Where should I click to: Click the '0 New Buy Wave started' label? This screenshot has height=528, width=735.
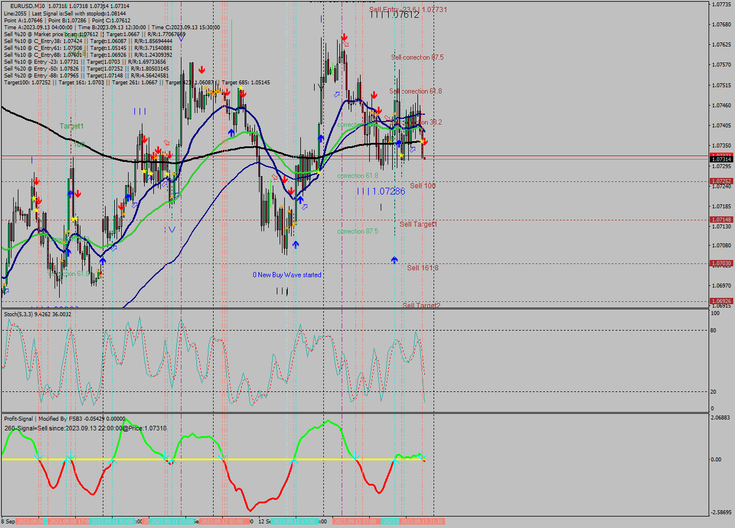click(x=287, y=275)
